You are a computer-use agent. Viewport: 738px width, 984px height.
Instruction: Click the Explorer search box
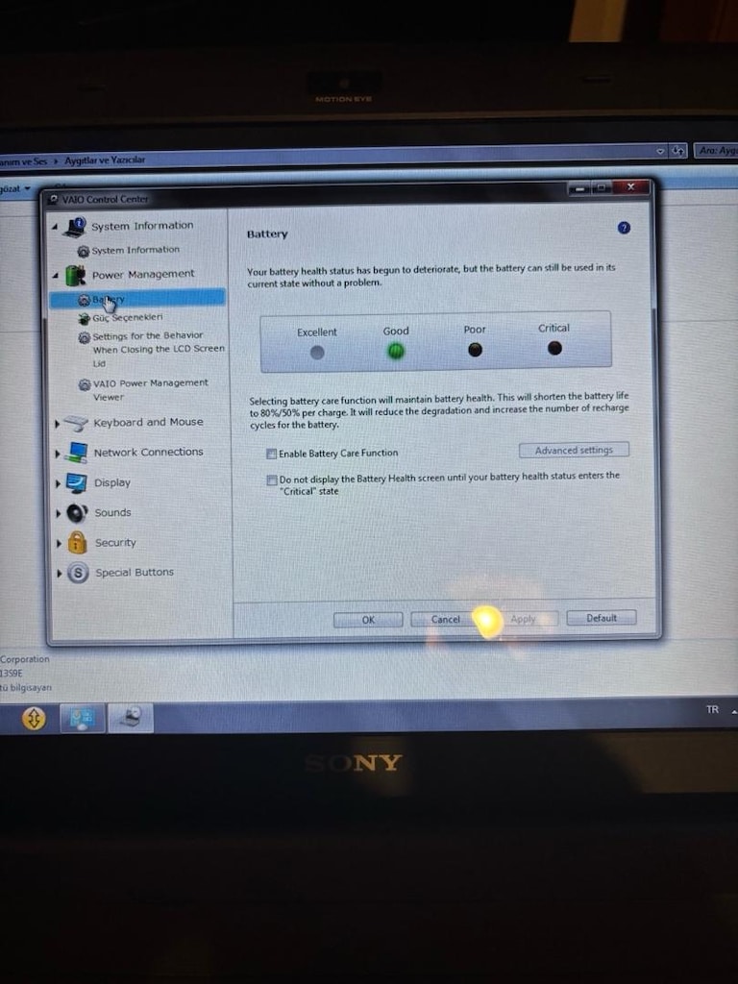coord(716,150)
